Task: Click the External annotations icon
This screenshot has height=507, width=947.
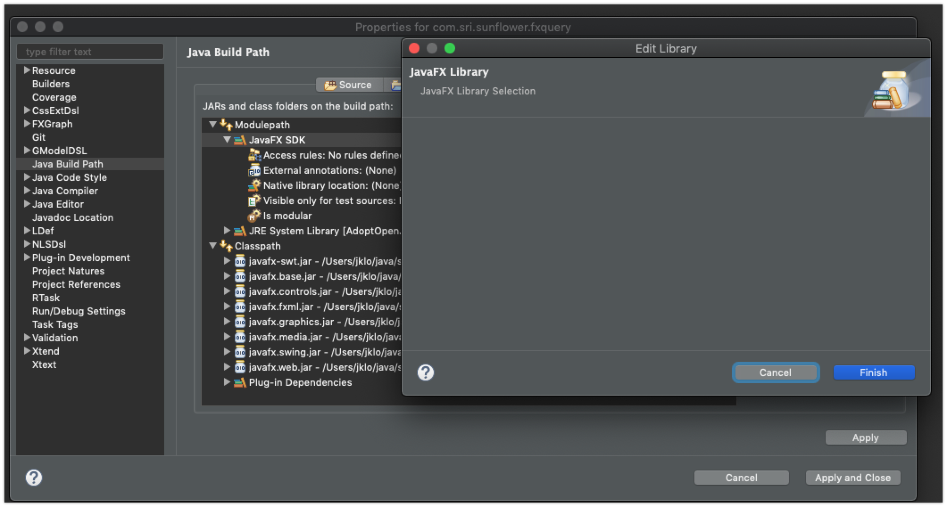Action: tap(254, 171)
